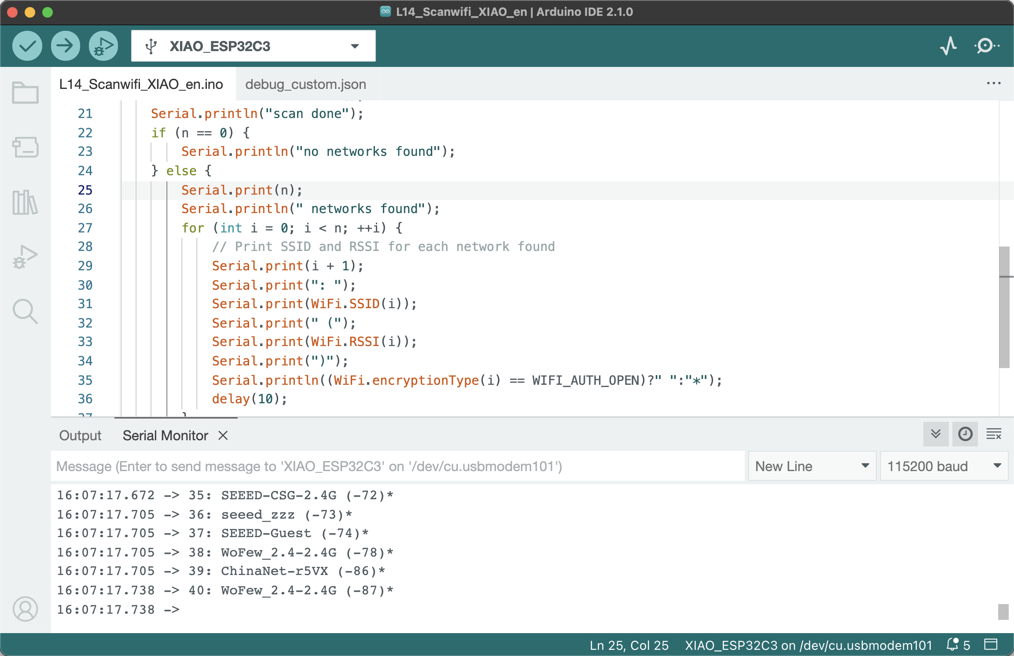This screenshot has width=1014, height=656.
Task: Click the Upload arrow button
Action: click(65, 46)
